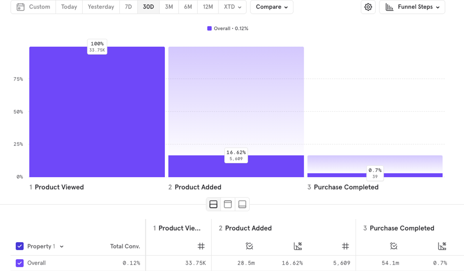
Task: Click conversion rate icon under Purchase Completed
Action: [x=442, y=246]
